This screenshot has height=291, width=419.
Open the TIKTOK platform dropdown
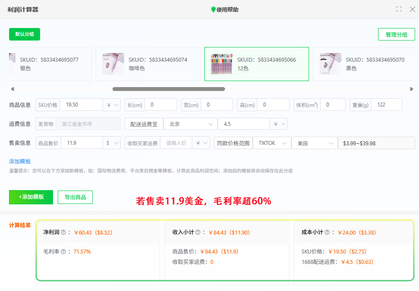pos(272,143)
